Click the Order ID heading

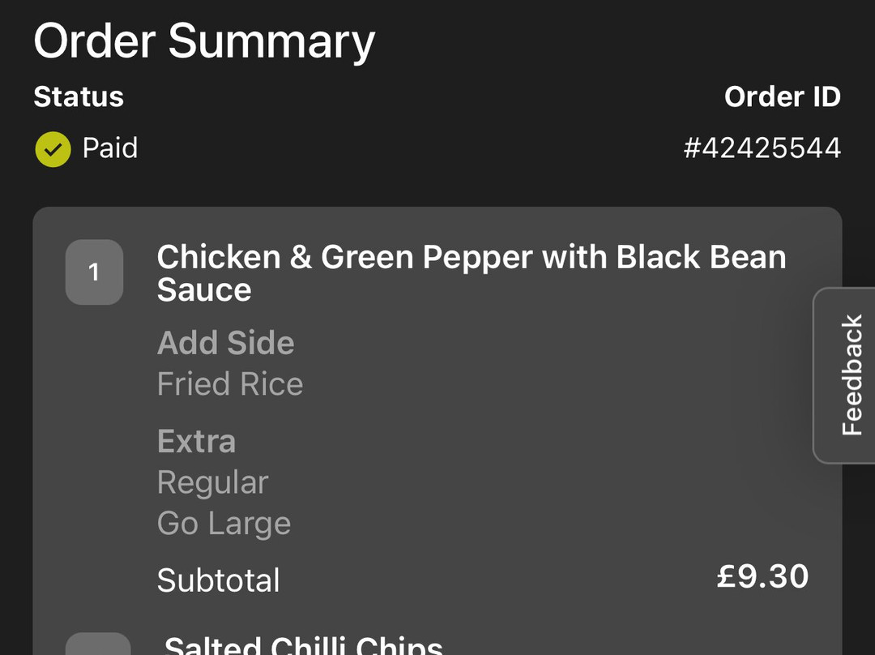783,96
